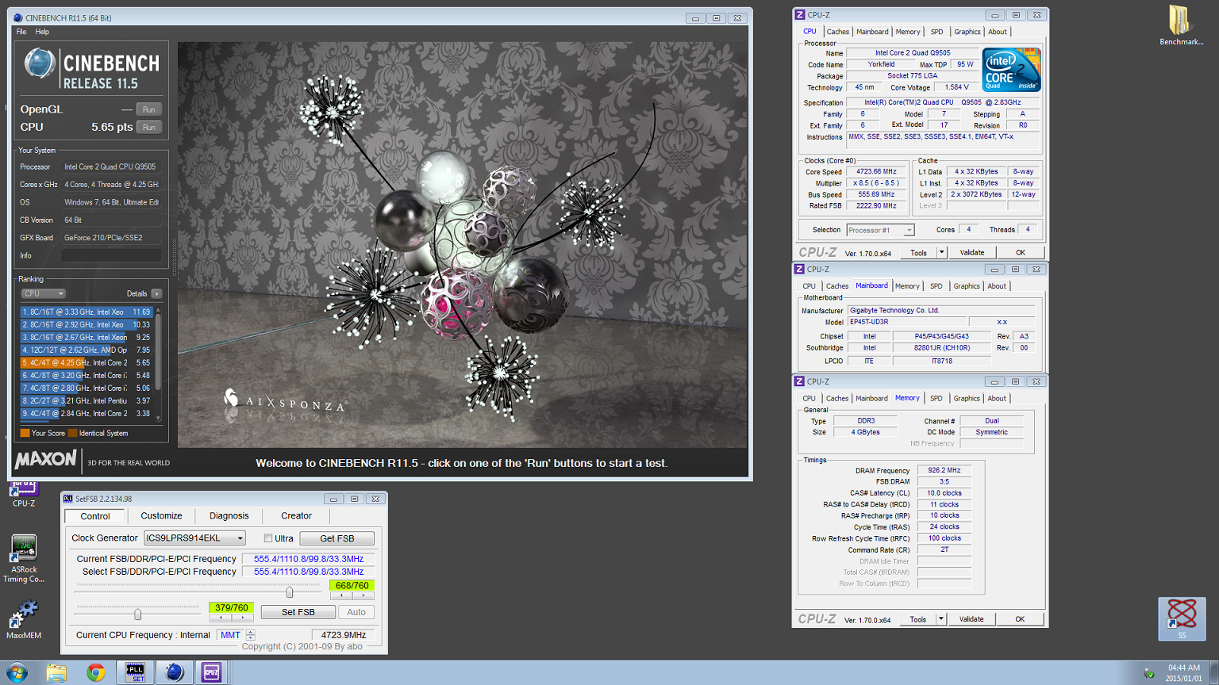Click the Cinebench sphere logo in panel
Viewport: 1219px width, 685px height.
click(39, 63)
